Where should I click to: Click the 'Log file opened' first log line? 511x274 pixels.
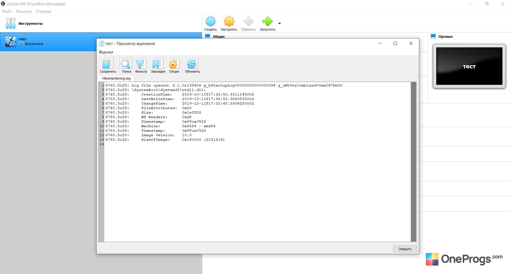pyautogui.click(x=224, y=85)
